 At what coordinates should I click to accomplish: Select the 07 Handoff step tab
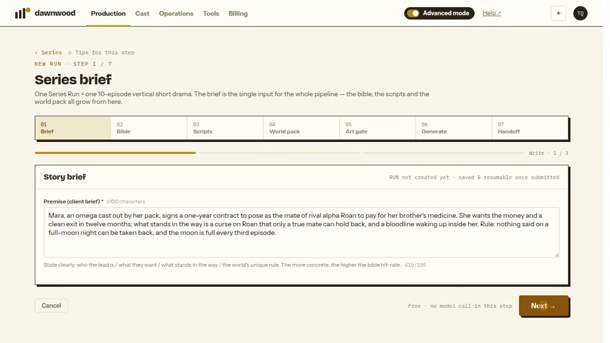[x=530, y=128]
